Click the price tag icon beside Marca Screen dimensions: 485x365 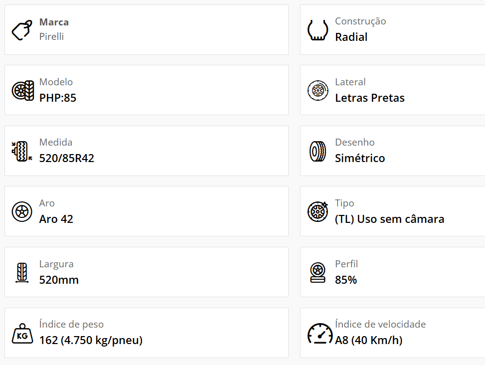(x=22, y=30)
